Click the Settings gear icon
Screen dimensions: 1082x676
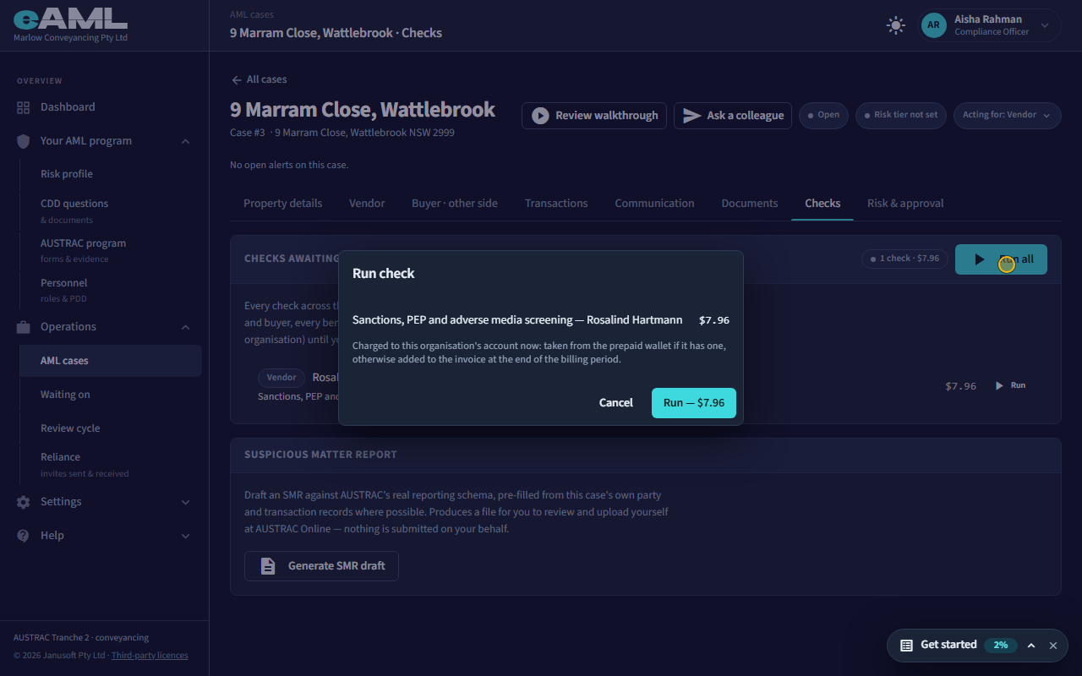click(24, 502)
